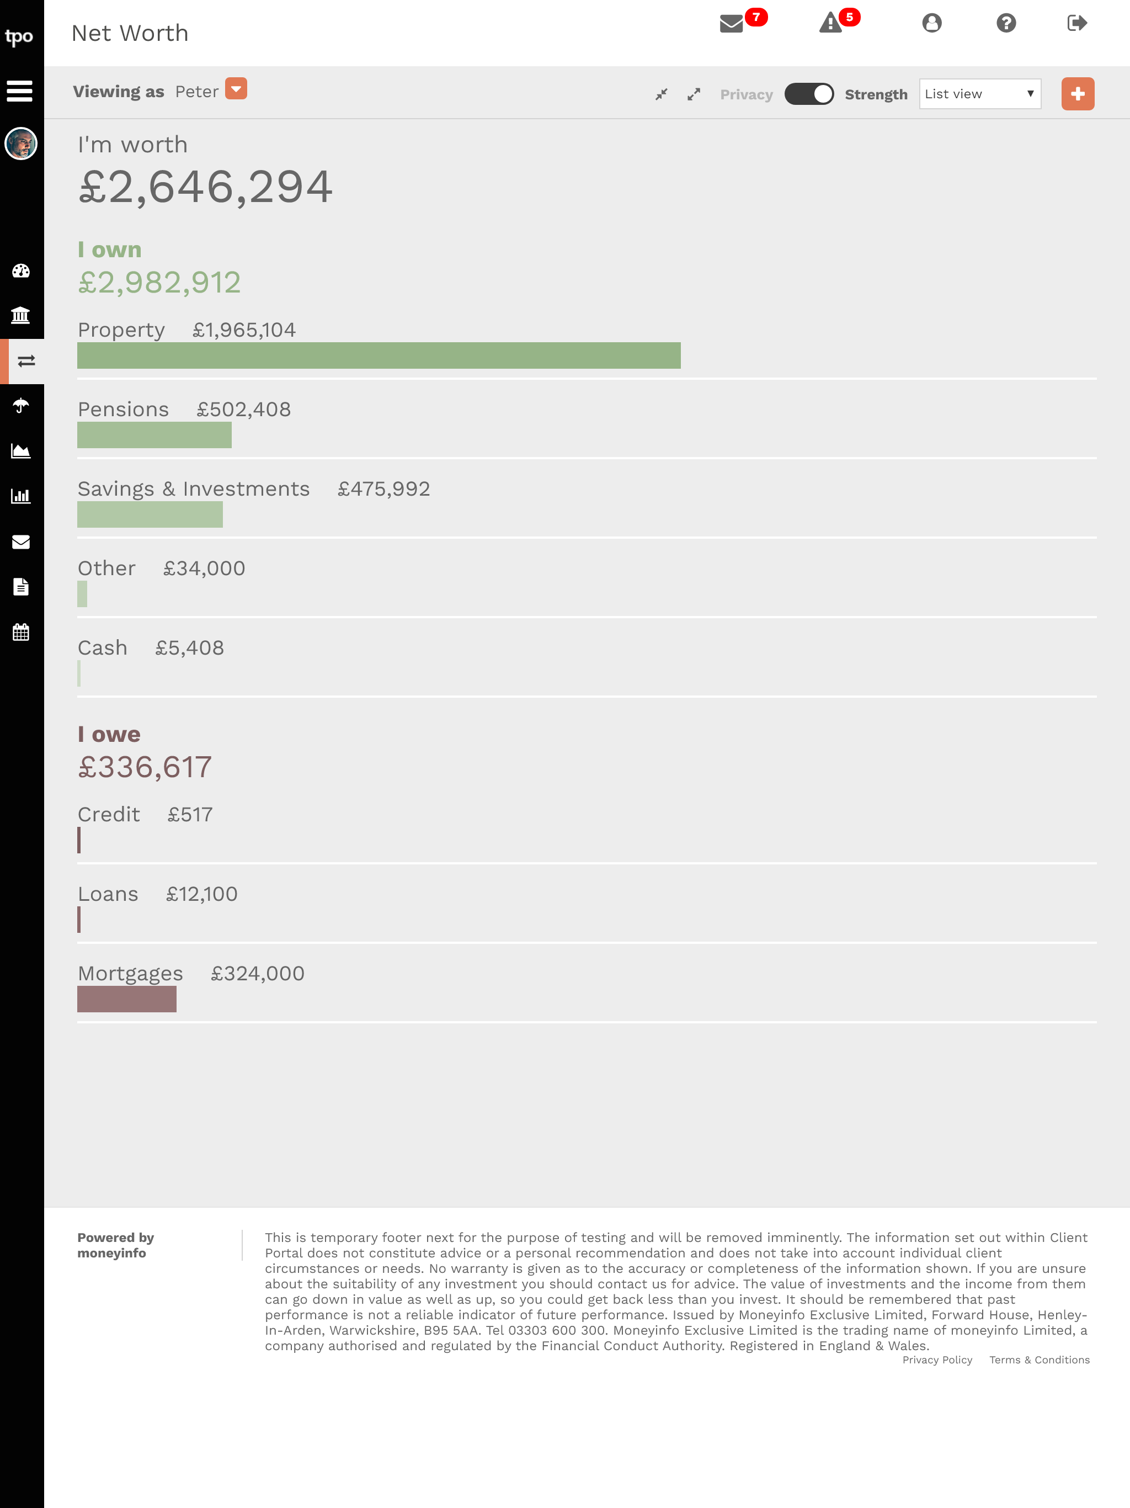The image size is (1130, 1508).
Task: Select the Property green bar
Action: coord(379,355)
